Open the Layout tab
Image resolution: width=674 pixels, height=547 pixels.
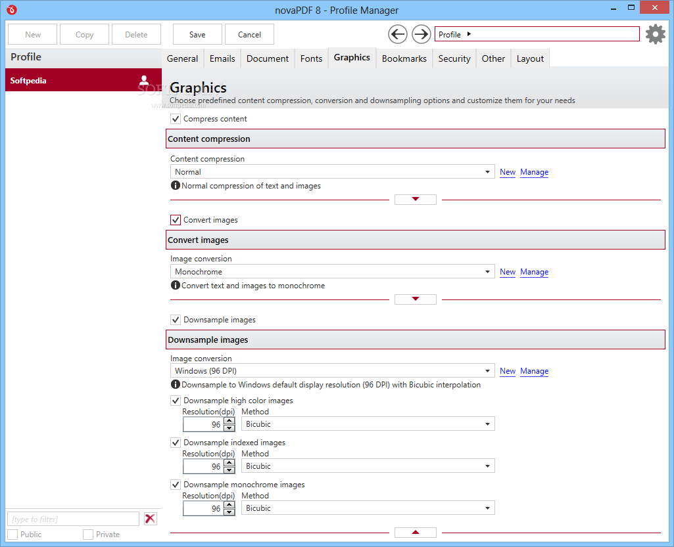[x=530, y=58]
